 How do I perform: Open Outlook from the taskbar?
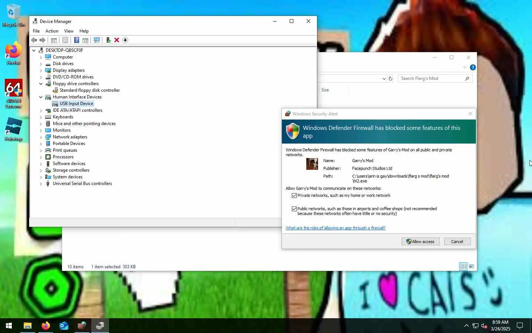[64, 326]
